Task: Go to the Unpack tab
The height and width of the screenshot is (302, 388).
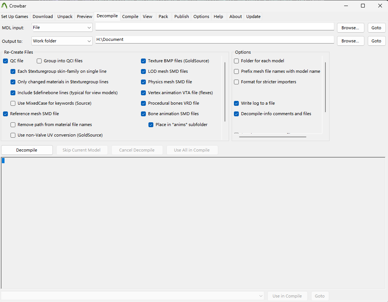Action: pyautogui.click(x=65, y=17)
